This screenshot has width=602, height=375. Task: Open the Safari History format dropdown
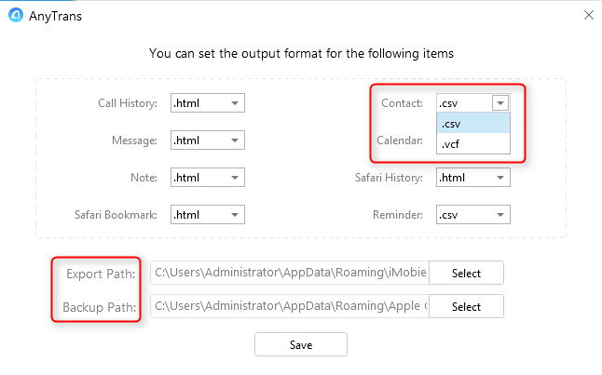click(473, 178)
